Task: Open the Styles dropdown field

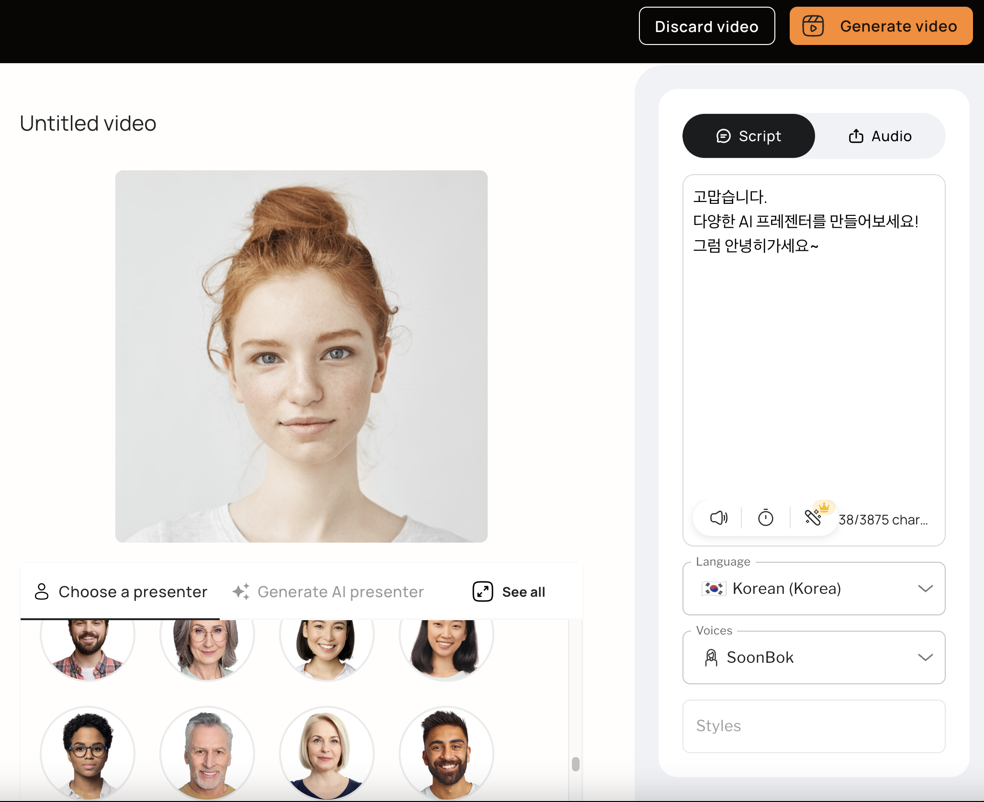Action: tap(814, 726)
